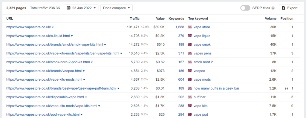Click the download icon on Export button

[284, 8]
